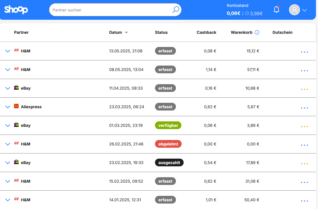
Task: Open the account menu chevron beside avatar
Action: (305, 10)
